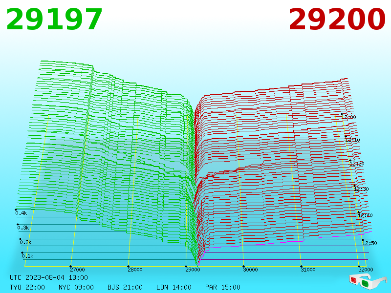Click the NYC 09:00 time
The image size is (391, 293).
click(76, 287)
